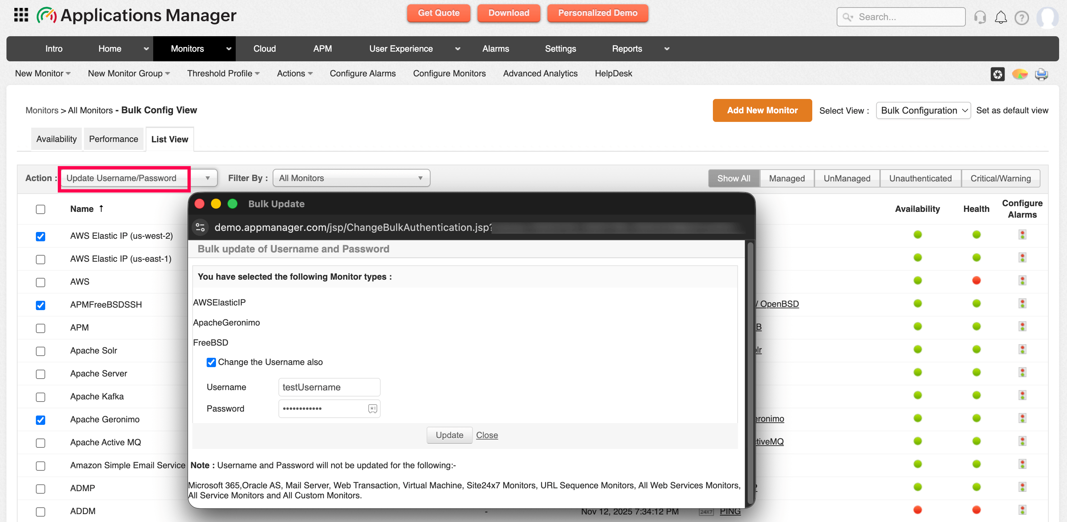Screen dimensions: 1067x522
Task: Expand the Home nav dropdown arrow
Action: (146, 49)
